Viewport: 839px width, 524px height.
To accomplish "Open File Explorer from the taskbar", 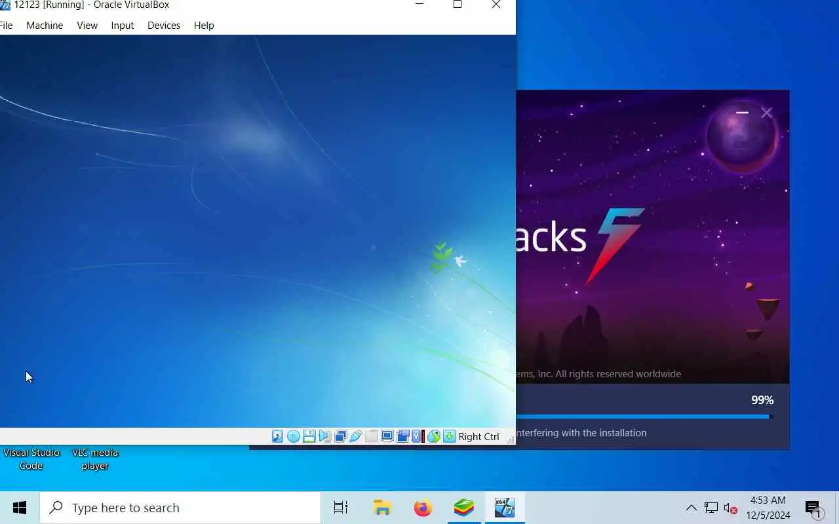I will coord(382,508).
